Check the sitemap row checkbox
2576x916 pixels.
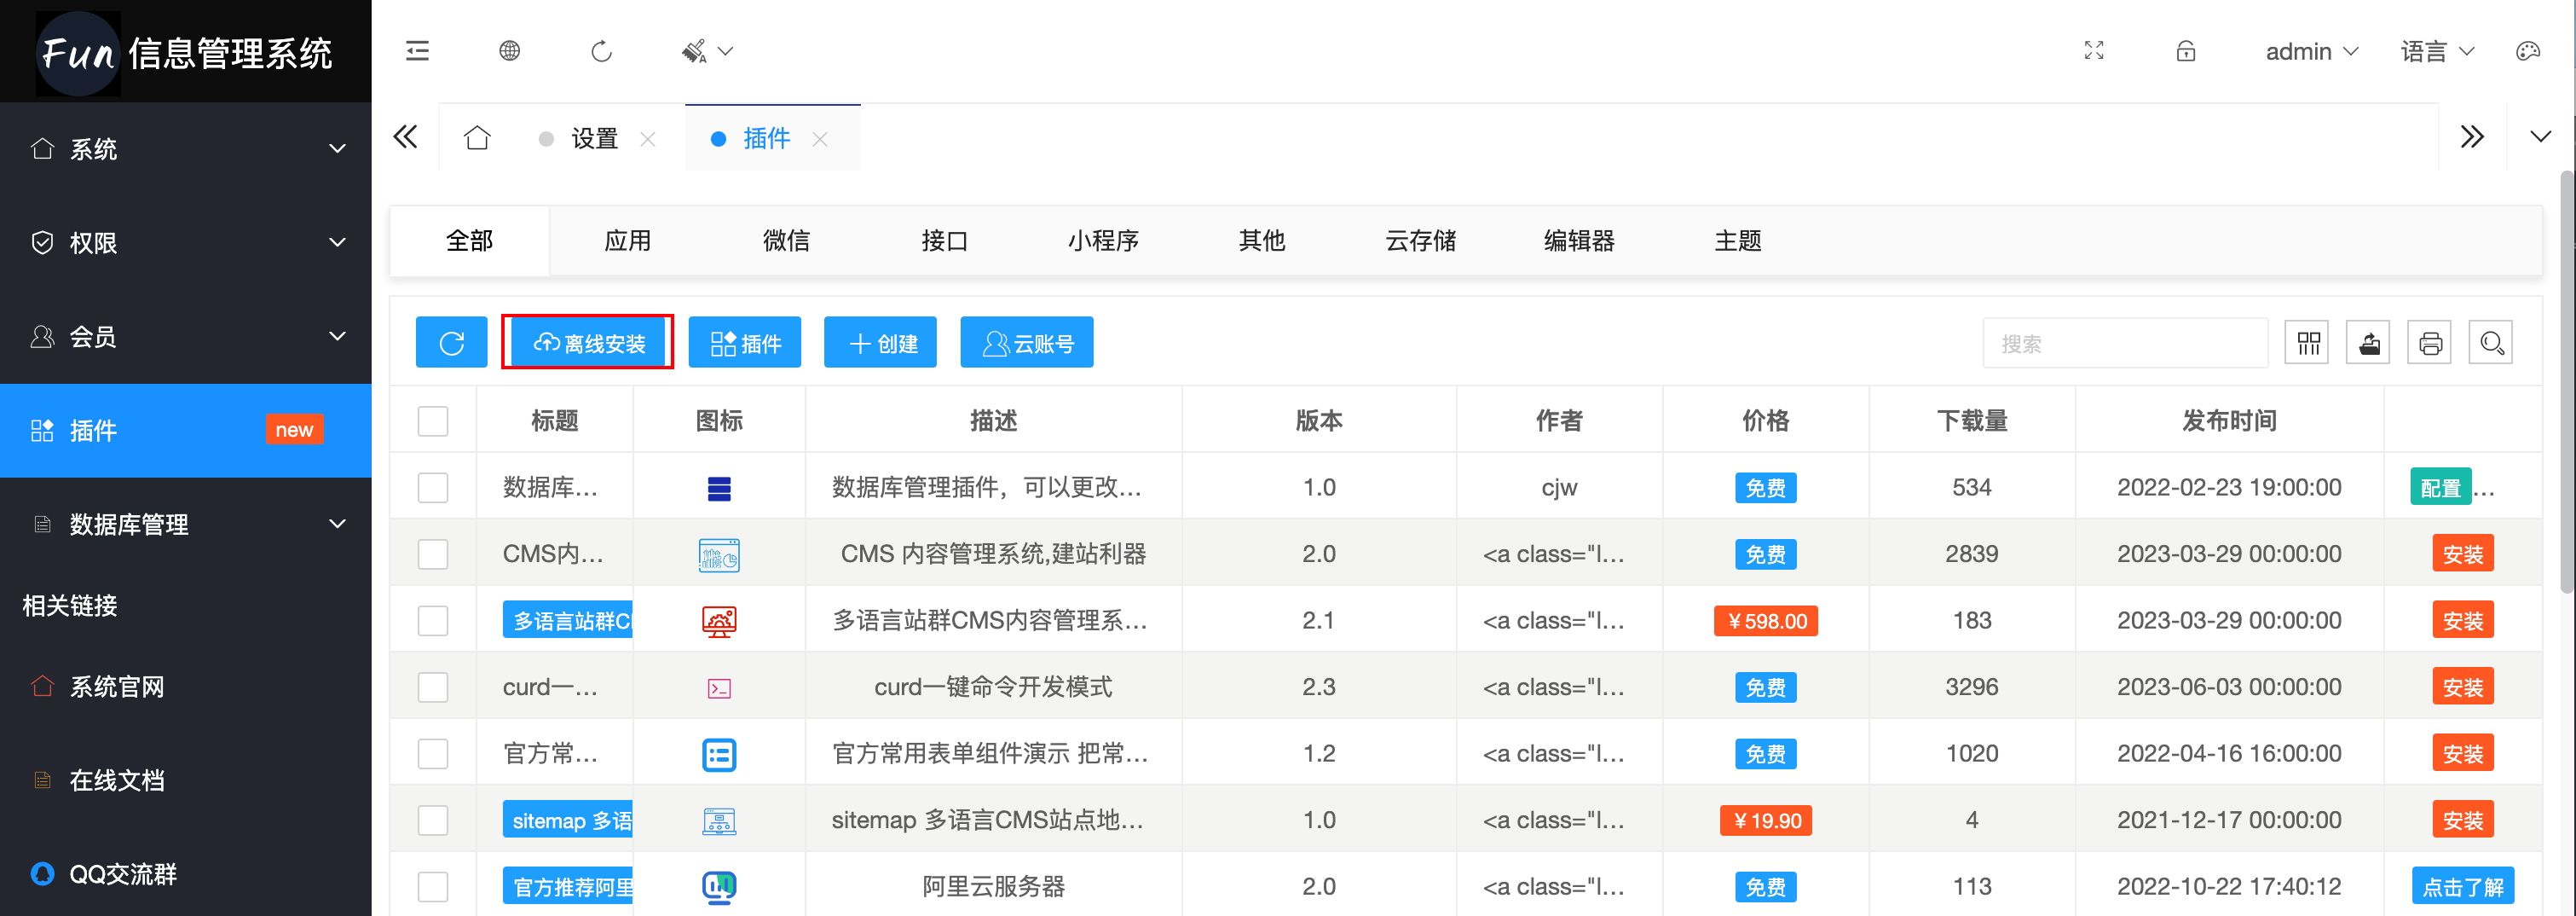tap(433, 820)
